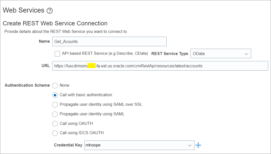Click the Authentication Scheme label

[x=27, y=85]
